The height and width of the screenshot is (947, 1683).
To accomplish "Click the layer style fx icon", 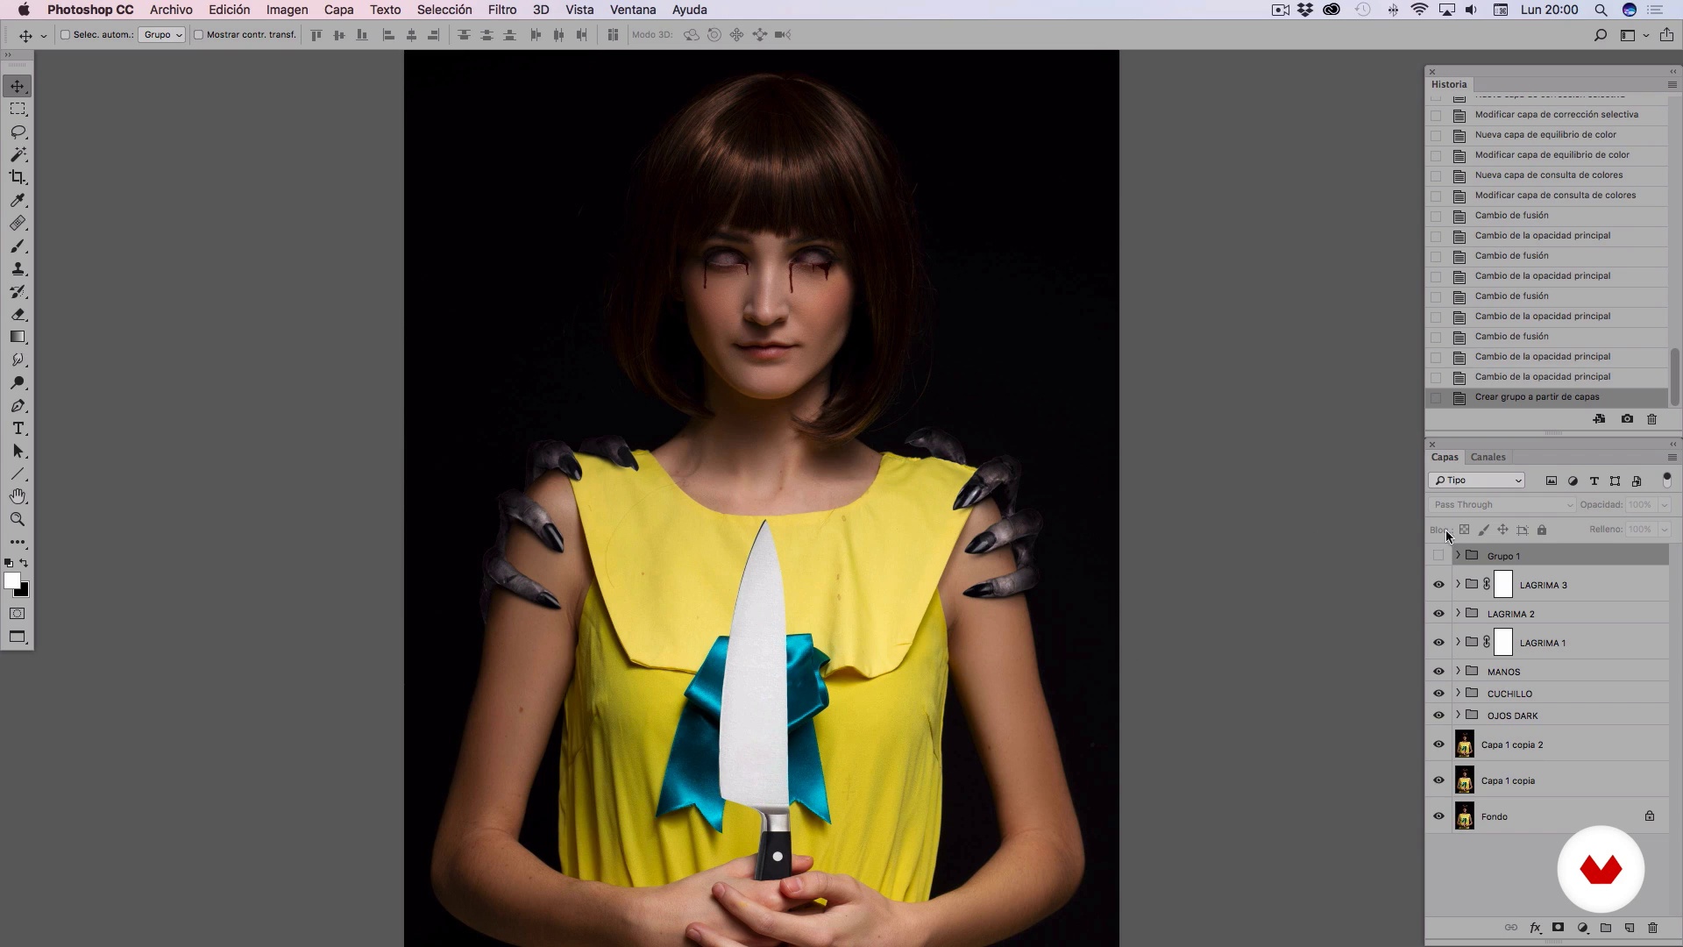I will tap(1535, 928).
